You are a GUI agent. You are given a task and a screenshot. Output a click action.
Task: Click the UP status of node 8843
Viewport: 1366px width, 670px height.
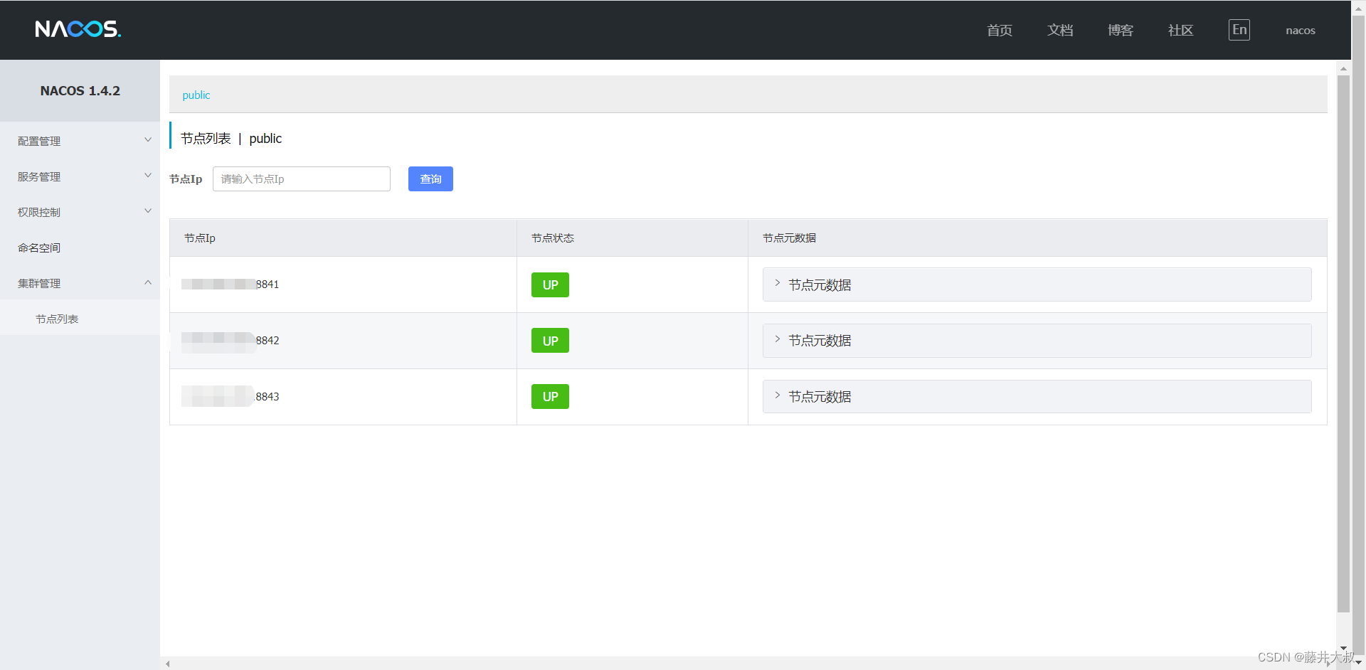550,396
